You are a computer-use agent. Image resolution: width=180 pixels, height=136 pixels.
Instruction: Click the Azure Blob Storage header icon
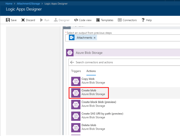coord(70,53)
